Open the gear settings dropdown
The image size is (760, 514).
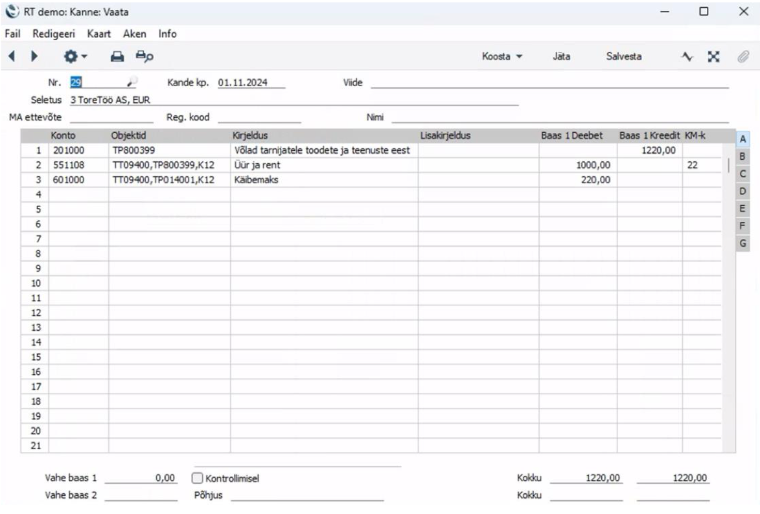(73, 57)
